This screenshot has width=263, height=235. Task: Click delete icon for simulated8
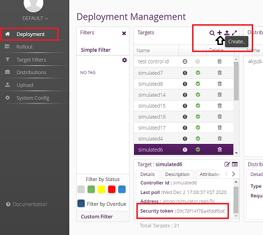(x=220, y=84)
